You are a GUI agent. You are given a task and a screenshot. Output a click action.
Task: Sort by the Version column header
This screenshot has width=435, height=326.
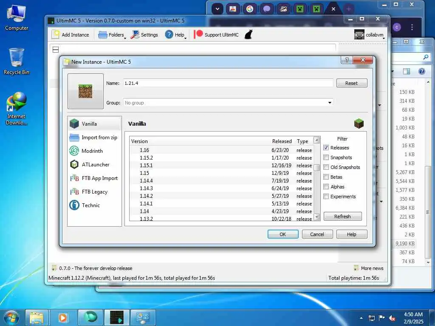[200, 141]
